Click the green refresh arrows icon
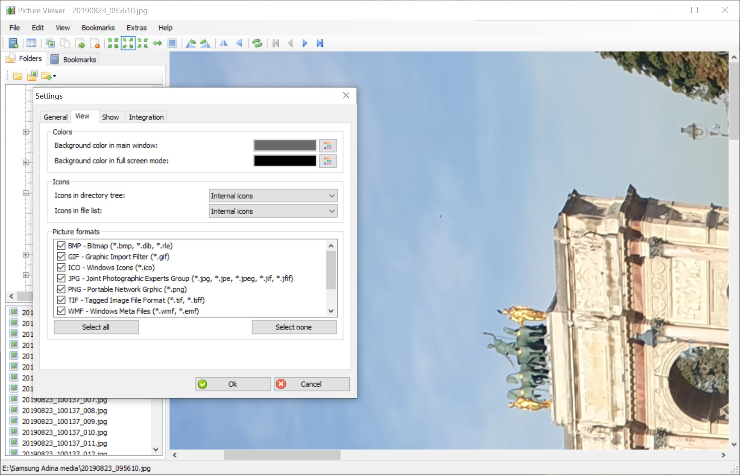 pyautogui.click(x=257, y=43)
